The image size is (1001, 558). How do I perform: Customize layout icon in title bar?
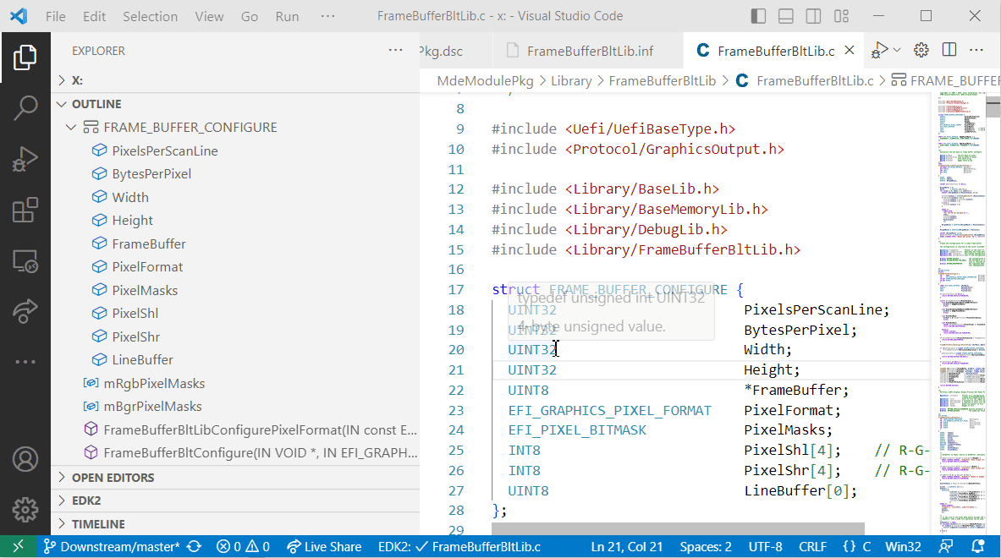coord(841,16)
